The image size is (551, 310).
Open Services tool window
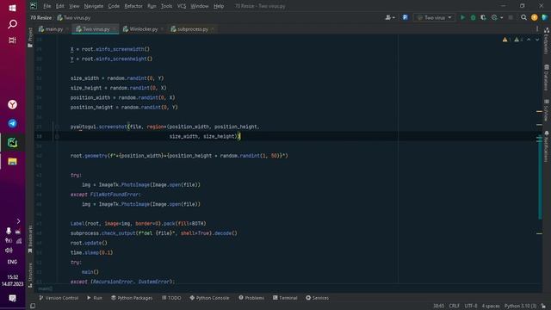318,298
